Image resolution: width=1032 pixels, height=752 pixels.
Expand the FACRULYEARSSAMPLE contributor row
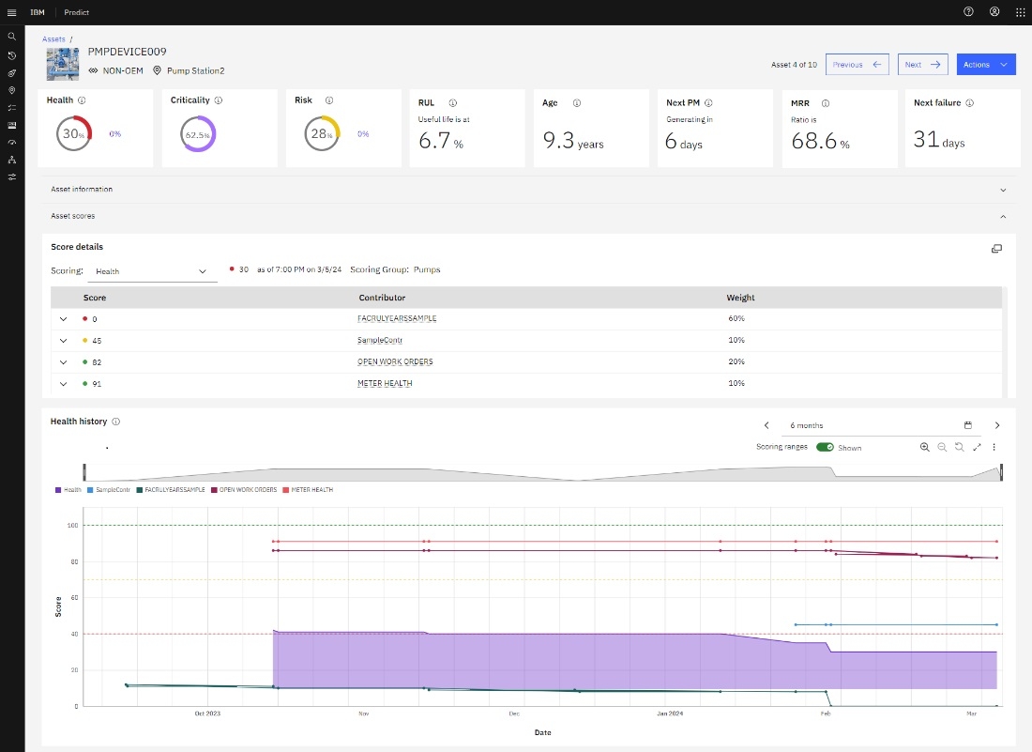pyautogui.click(x=64, y=319)
